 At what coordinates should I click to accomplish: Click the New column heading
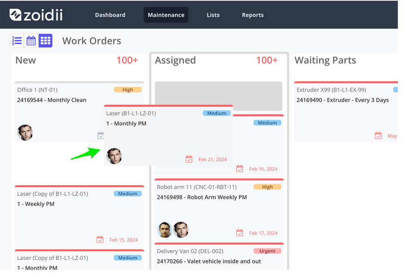point(26,60)
